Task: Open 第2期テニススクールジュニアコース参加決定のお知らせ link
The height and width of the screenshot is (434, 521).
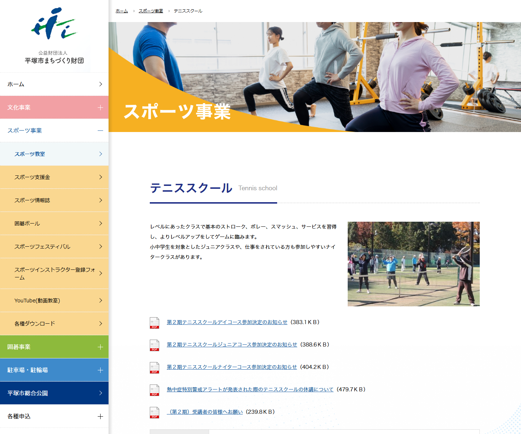Action: 232,344
